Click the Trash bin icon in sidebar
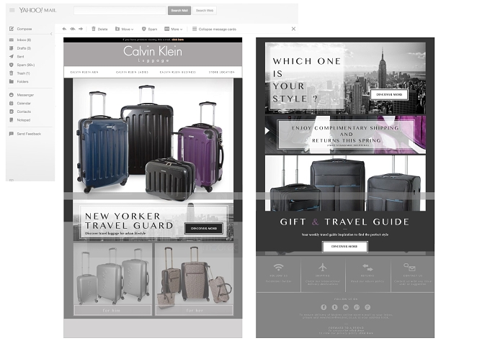Viewport: 490px width, 346px height. [x=12, y=73]
